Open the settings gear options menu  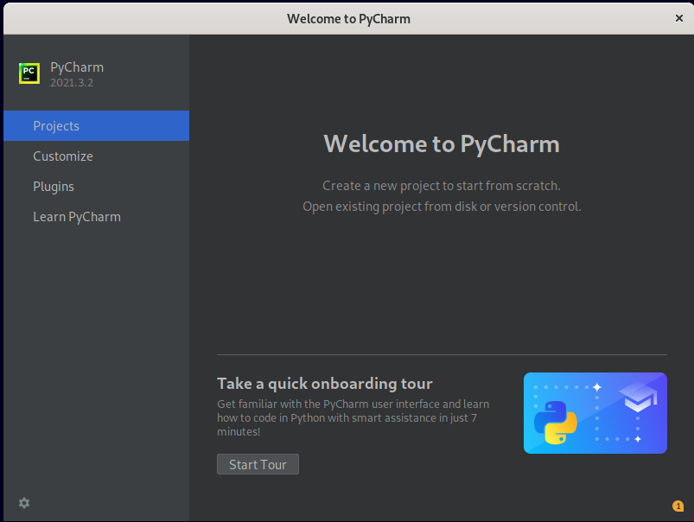(x=24, y=503)
